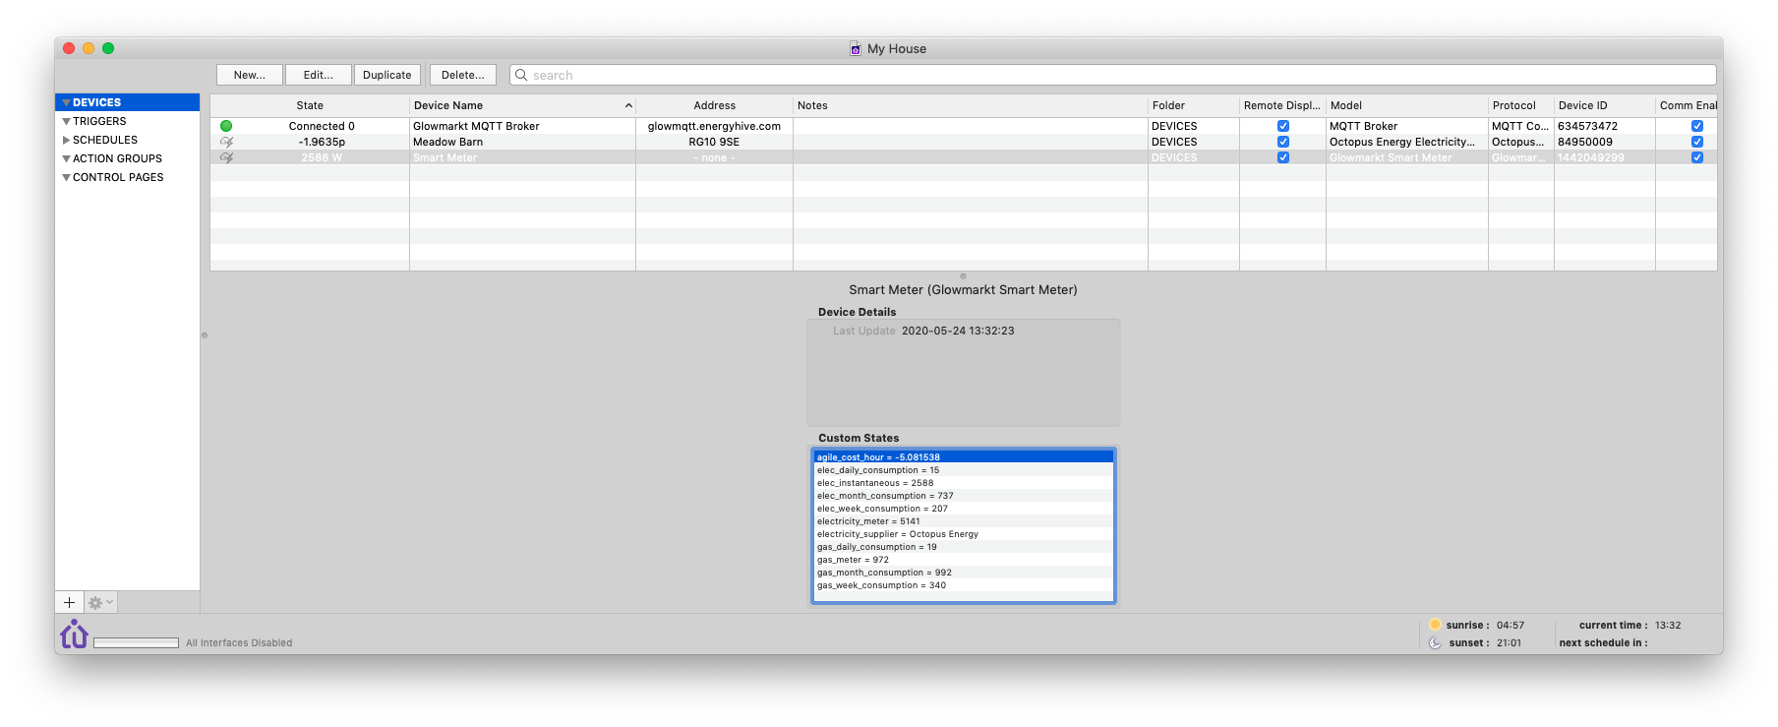This screenshot has height=727, width=1778.
Task: Toggle Remote Display for Glowmarkt MQTT Broker
Action: point(1282,126)
